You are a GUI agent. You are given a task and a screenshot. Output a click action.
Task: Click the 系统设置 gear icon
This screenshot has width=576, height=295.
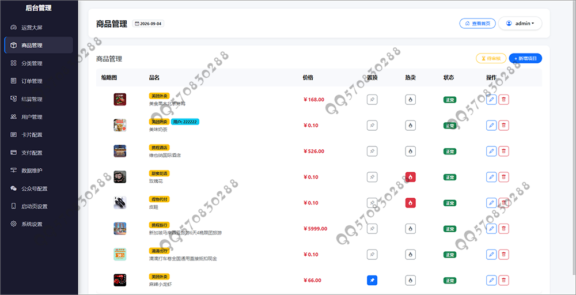pos(14,224)
